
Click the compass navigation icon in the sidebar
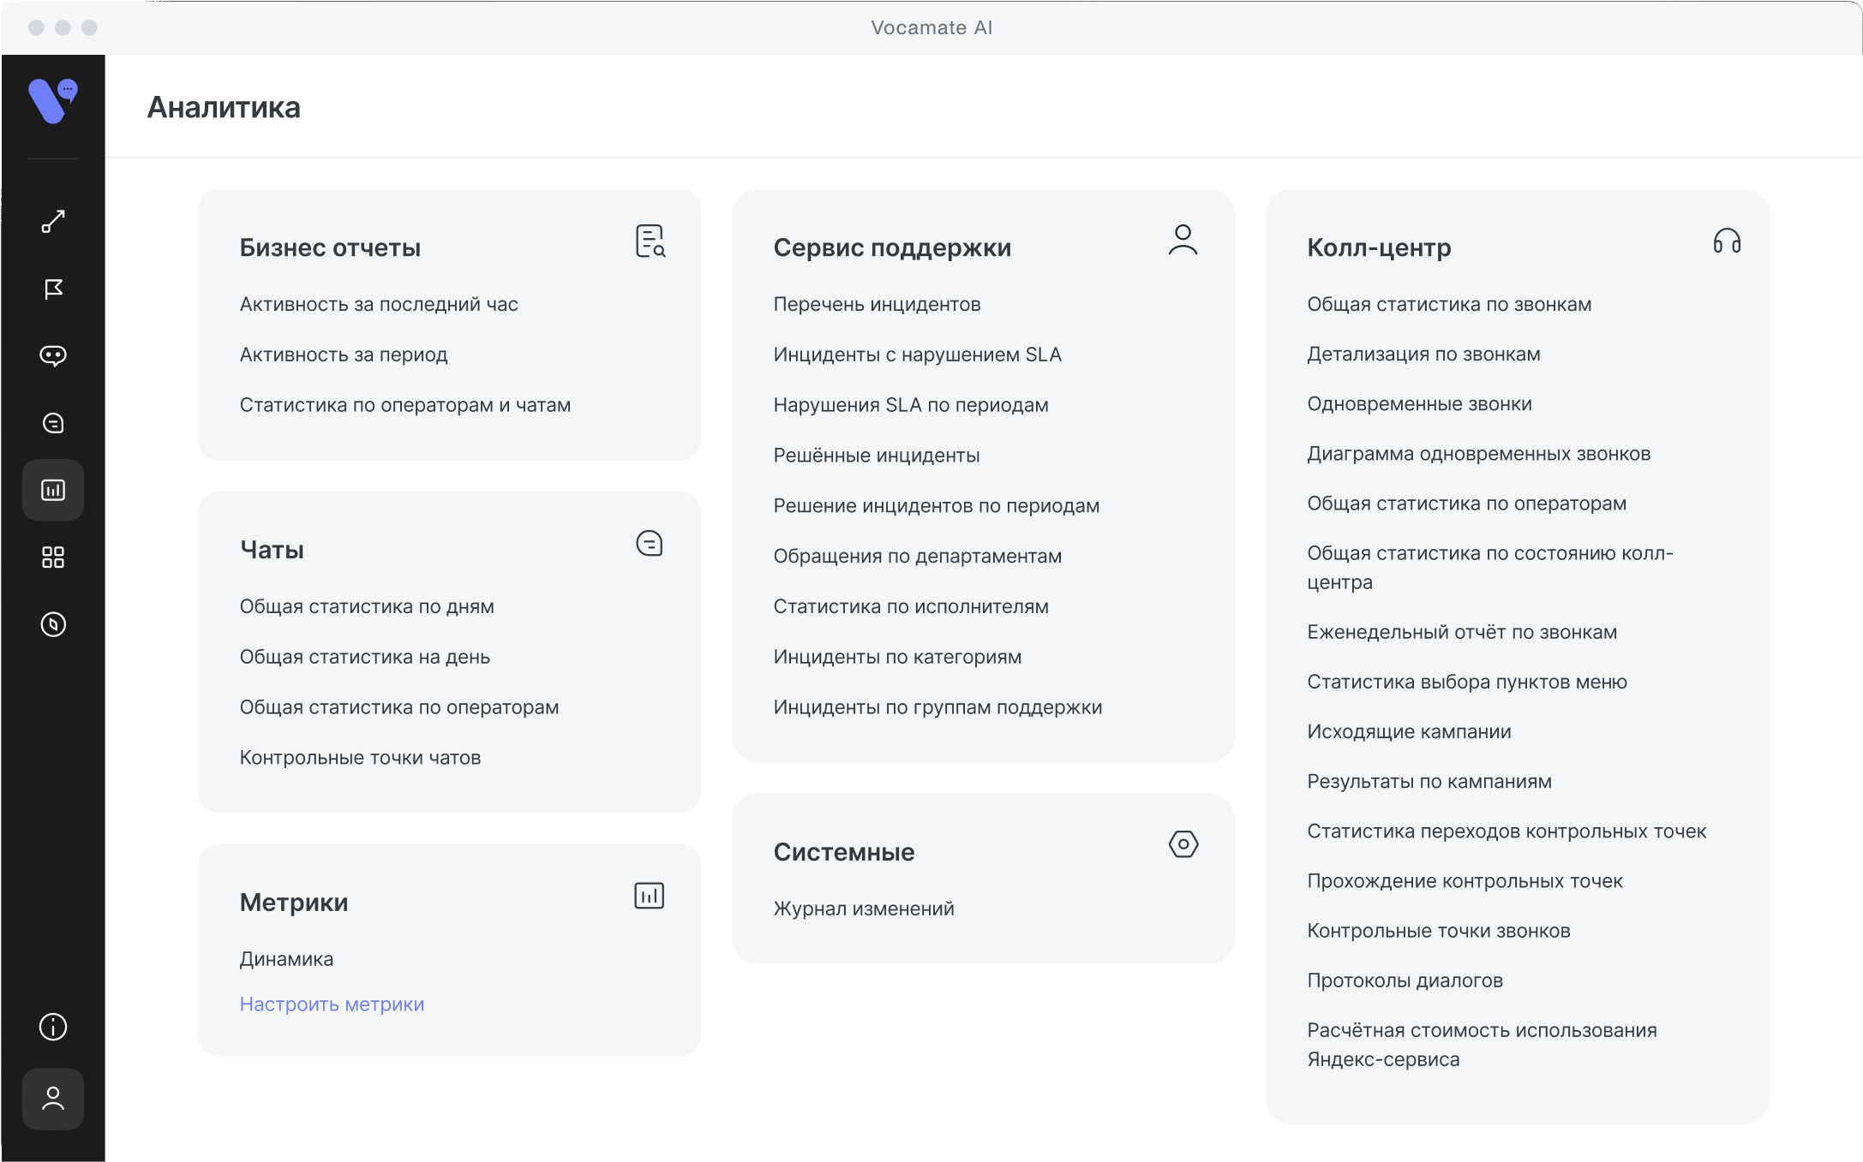tap(52, 625)
